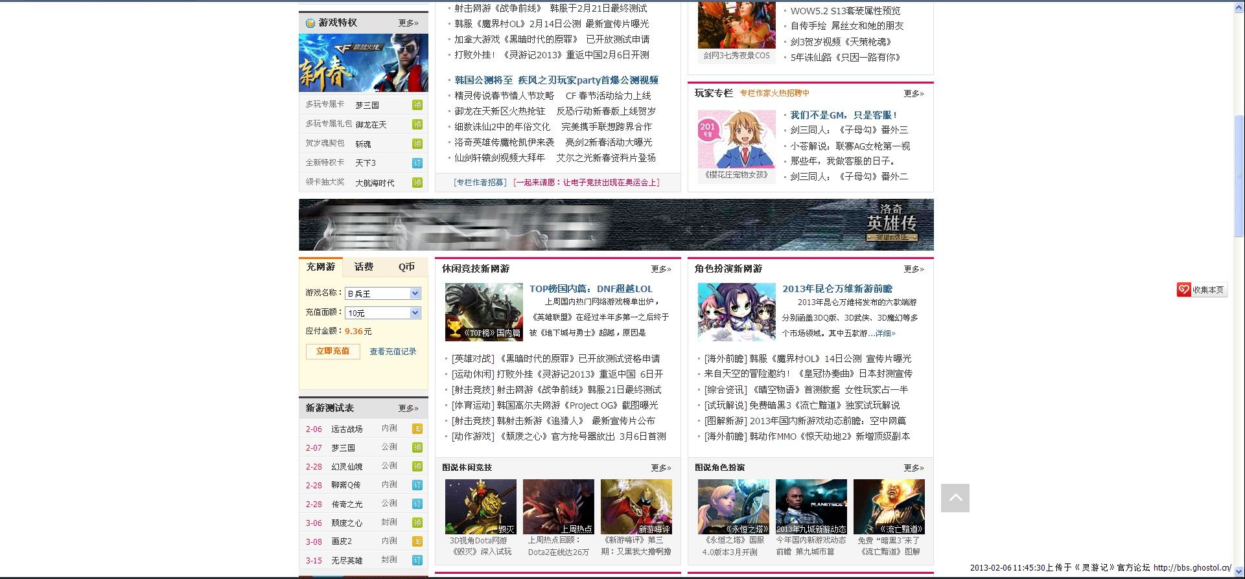1245x579 pixels.
Task: Click the green 领 icon for 幻灵仙境
Action: (417, 466)
